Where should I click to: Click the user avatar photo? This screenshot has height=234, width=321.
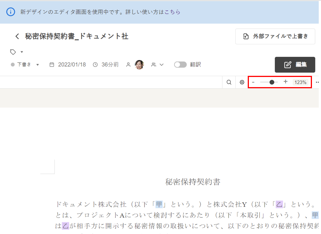pyautogui.click(x=139, y=65)
